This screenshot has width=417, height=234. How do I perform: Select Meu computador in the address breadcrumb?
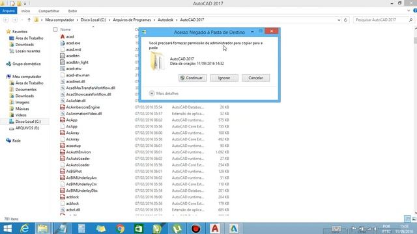(59, 20)
